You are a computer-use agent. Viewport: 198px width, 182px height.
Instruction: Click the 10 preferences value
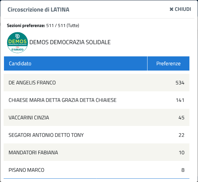[x=181, y=153]
